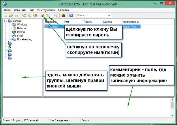Open the Изменить menu
This screenshot has width=177, height=125.
(20, 10)
